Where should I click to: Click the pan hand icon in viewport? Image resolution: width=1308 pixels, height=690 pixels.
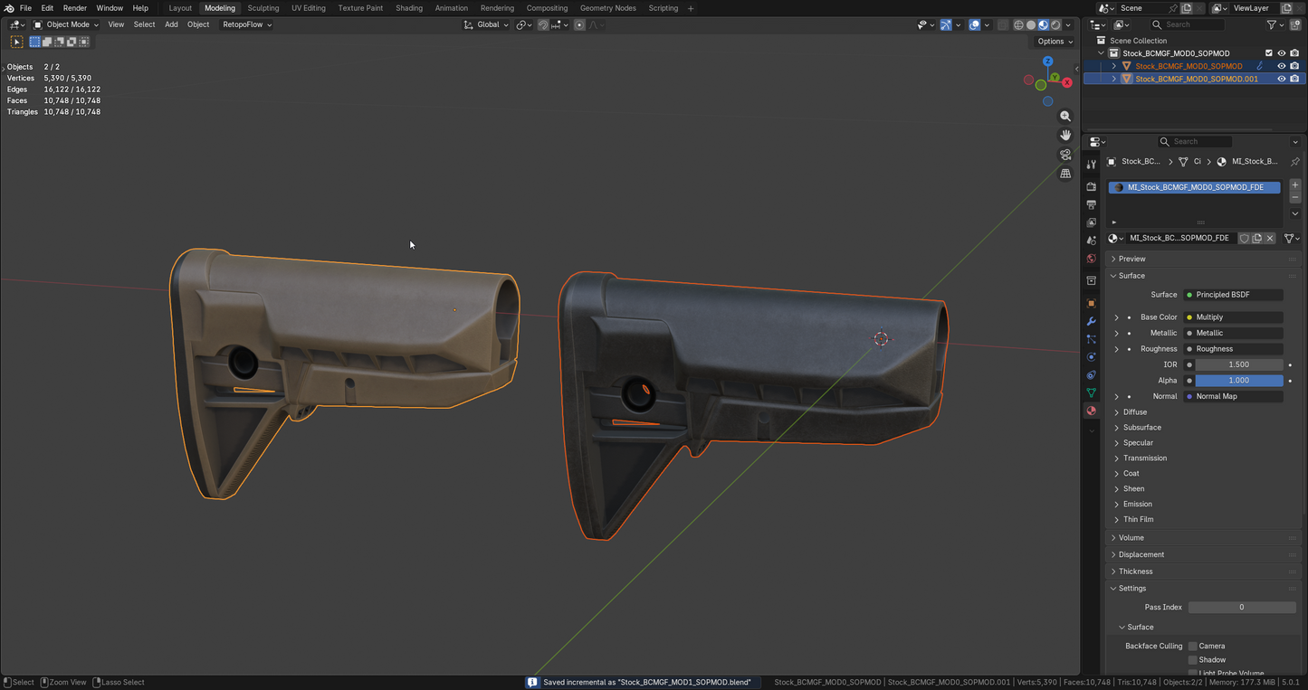point(1065,136)
